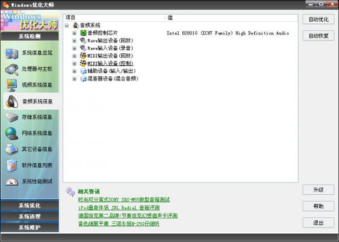Expand MIDI输出设备 (回放) node
339x242 pixels.
(x=74, y=56)
